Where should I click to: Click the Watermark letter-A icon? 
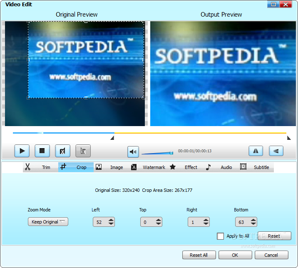point(134,167)
